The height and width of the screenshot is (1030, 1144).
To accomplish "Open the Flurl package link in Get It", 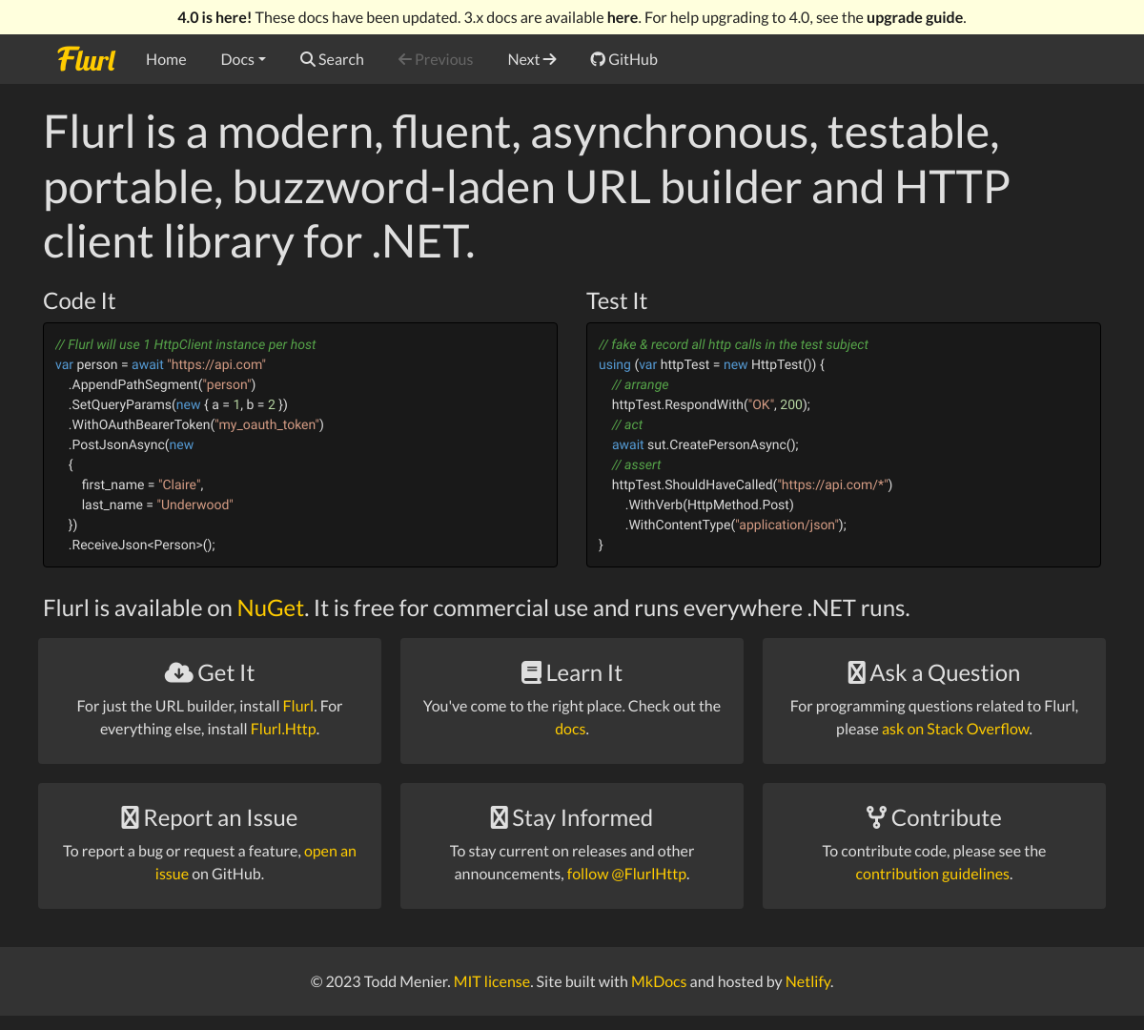I will 298,706.
